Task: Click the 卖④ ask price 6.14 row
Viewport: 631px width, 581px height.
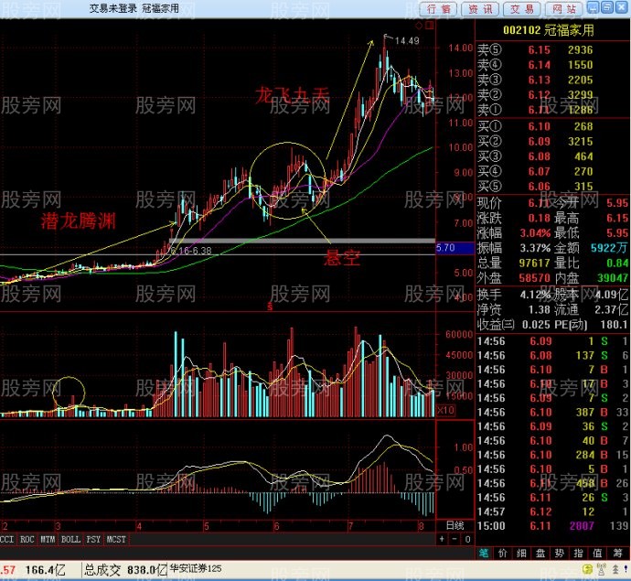Action: point(553,65)
